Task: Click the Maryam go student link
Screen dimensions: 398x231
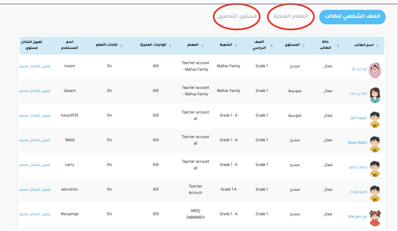Action: click(358, 217)
